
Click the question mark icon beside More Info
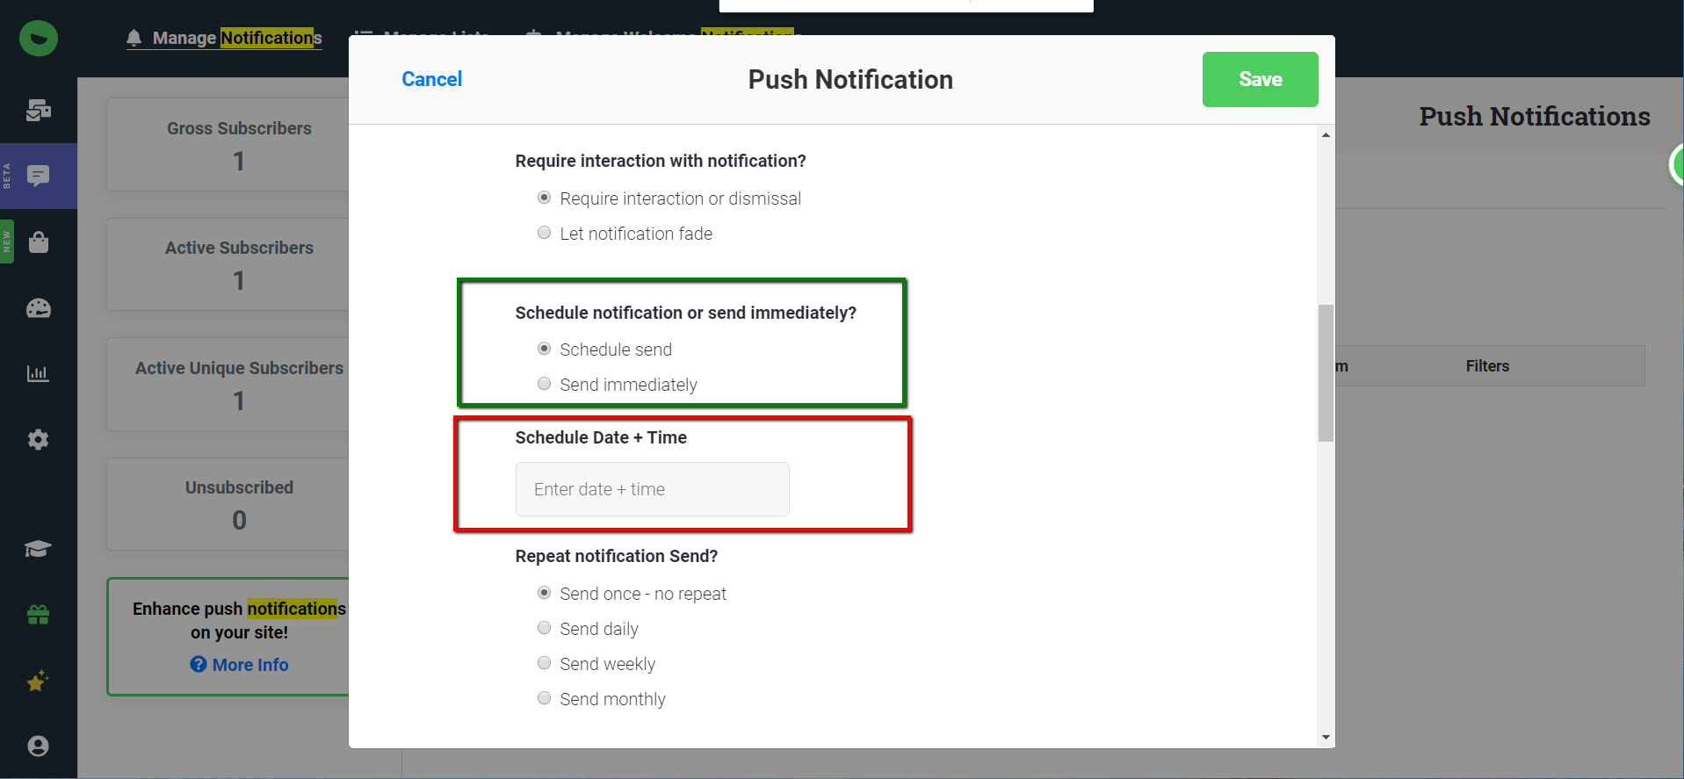point(199,664)
